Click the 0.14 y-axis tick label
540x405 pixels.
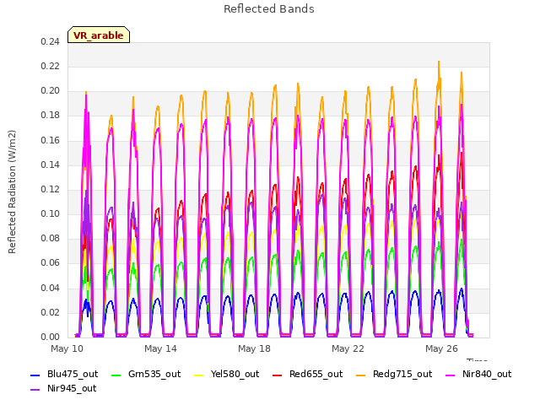click(x=51, y=165)
